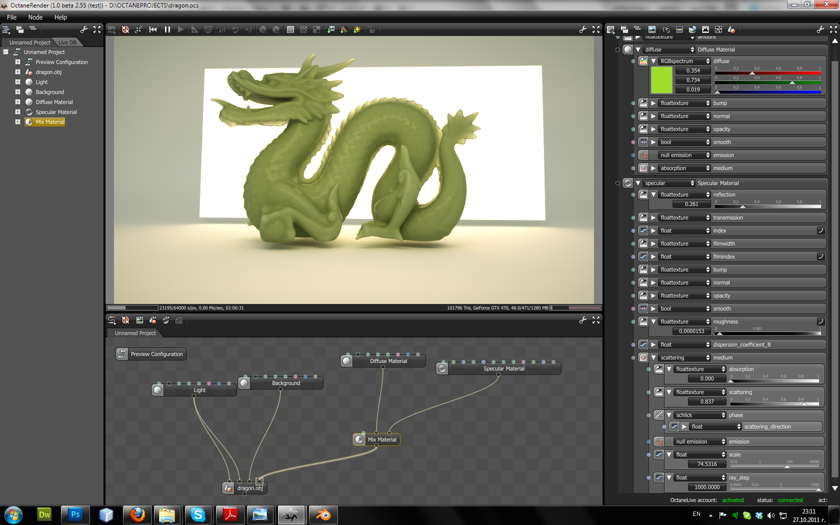
Task: Click the Preview Configuration node in graph
Action: 150,354
